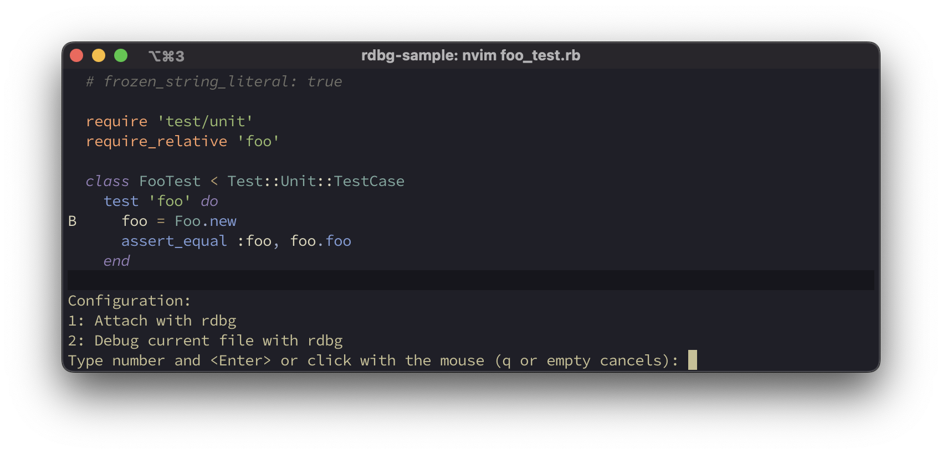942x454 pixels.
Task: Click the breakpoint B sign in the gutter
Action: (x=73, y=221)
